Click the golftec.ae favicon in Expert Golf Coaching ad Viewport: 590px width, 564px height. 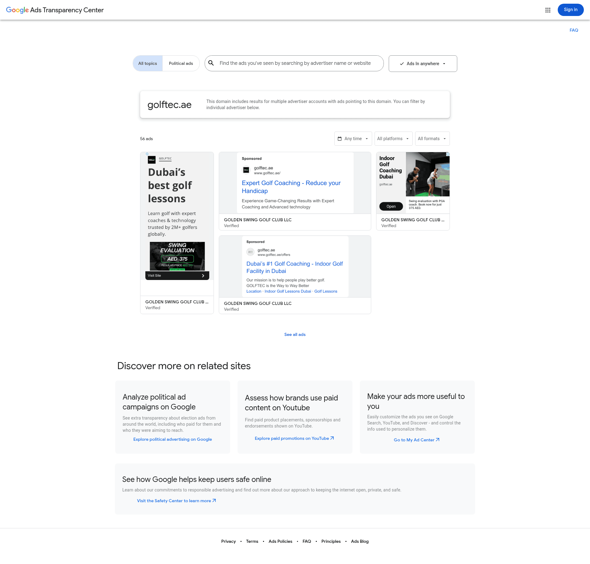pos(246,170)
